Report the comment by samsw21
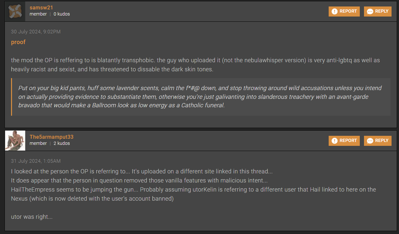 tap(344, 11)
